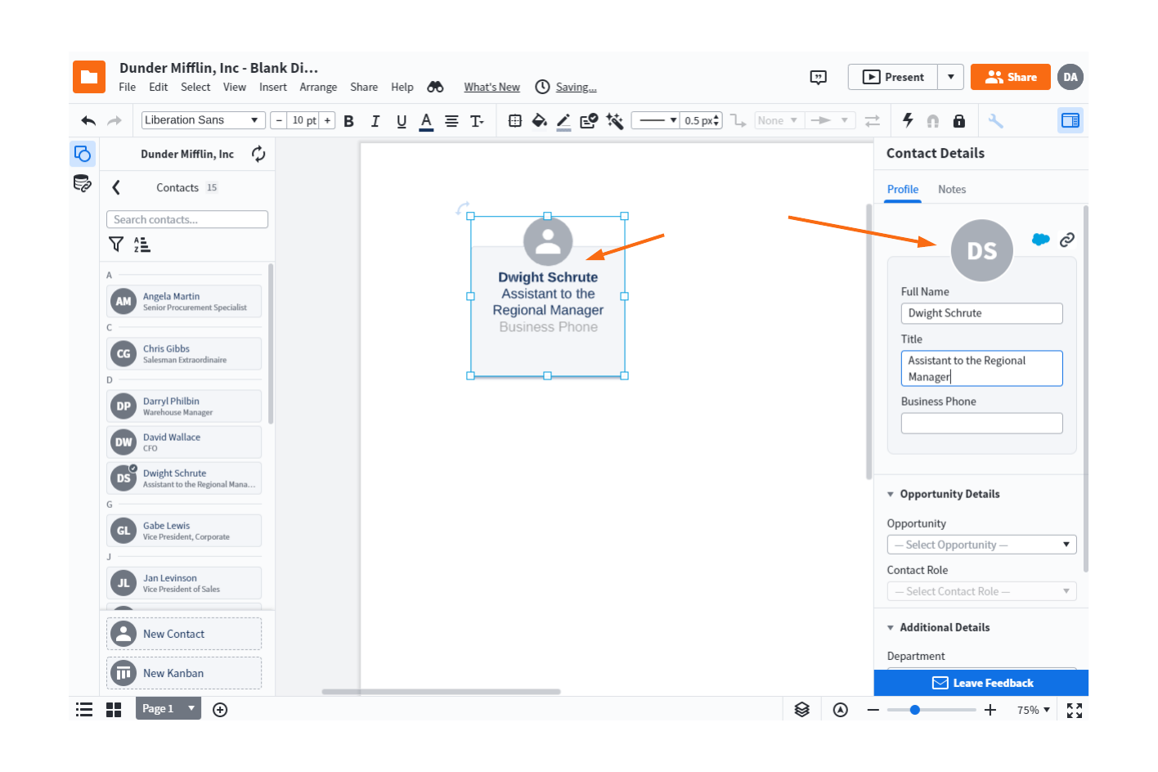Refresh the Dunder Mifflin, Inc contact data
Viewport: 1158px width, 772px height.
[x=258, y=154]
